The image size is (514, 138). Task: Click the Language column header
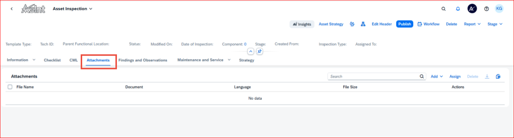(242, 87)
